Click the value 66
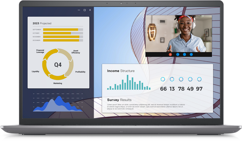 pos(163,89)
